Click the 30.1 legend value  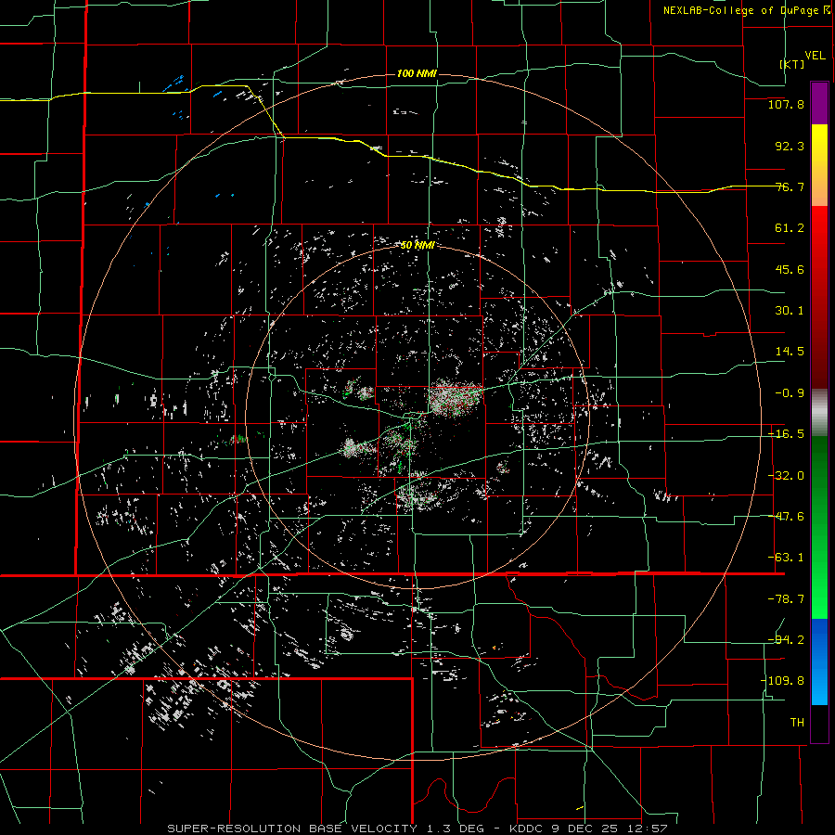click(x=790, y=311)
